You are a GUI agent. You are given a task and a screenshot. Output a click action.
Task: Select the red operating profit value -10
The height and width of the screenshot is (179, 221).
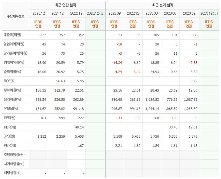(119, 44)
